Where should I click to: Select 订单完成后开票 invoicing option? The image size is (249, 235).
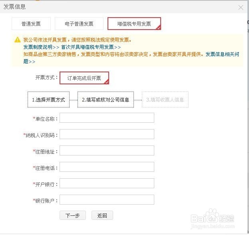point(84,78)
